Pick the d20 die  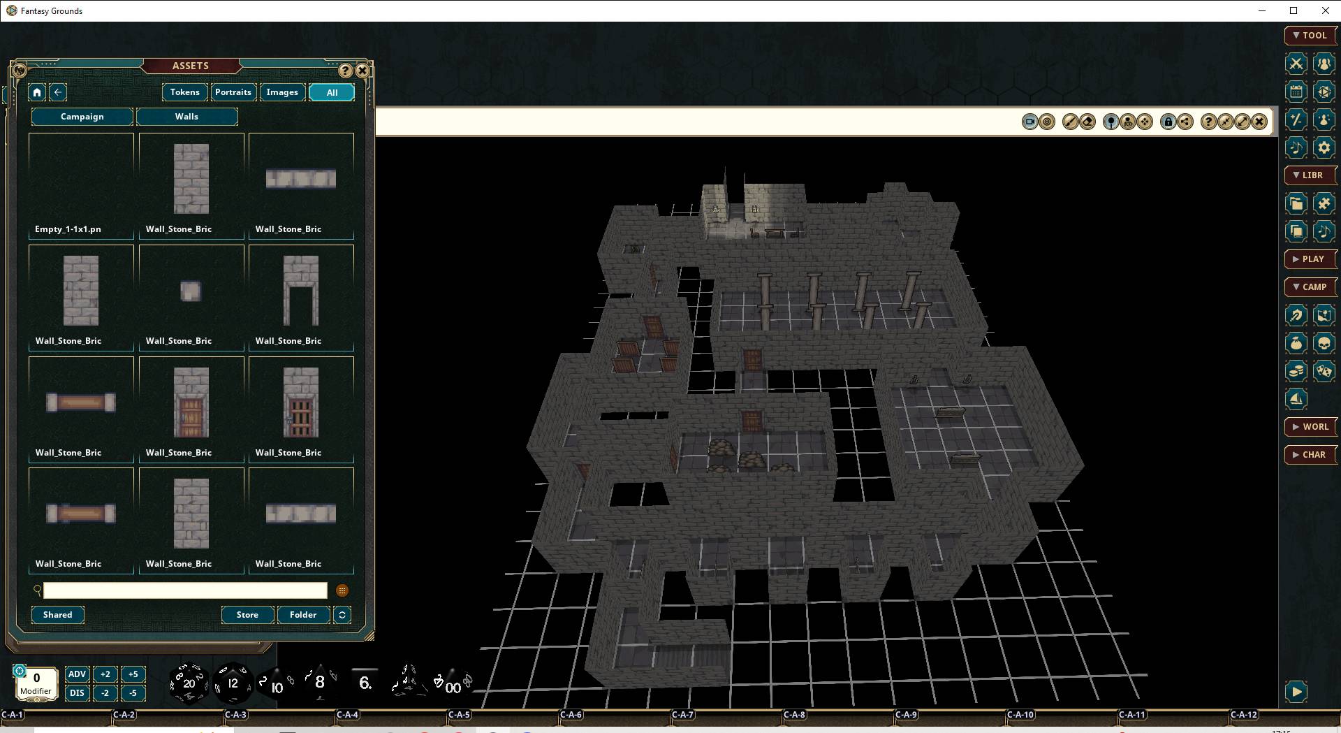coord(189,683)
